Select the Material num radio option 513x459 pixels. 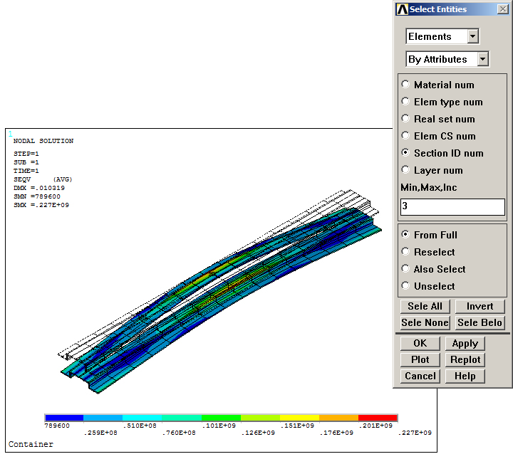[406, 85]
